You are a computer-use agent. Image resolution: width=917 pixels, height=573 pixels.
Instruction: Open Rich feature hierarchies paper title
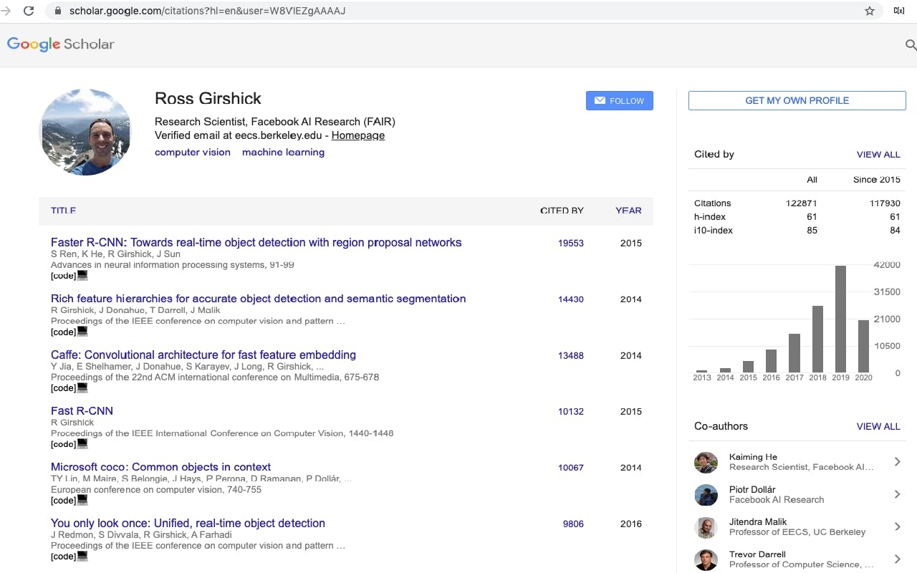click(258, 299)
